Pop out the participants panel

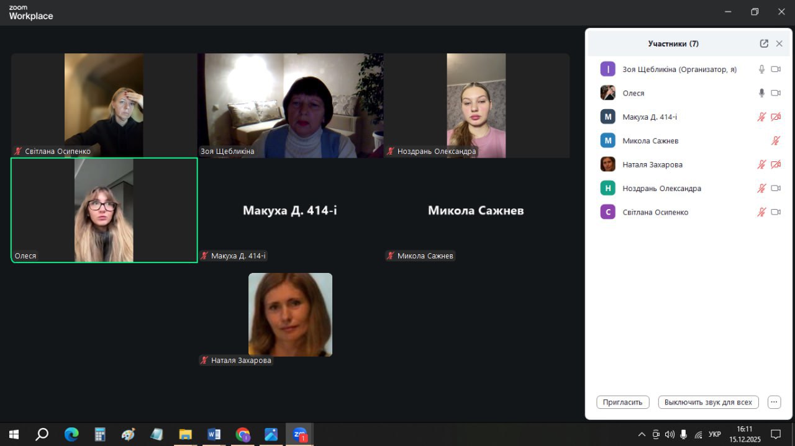(x=764, y=43)
